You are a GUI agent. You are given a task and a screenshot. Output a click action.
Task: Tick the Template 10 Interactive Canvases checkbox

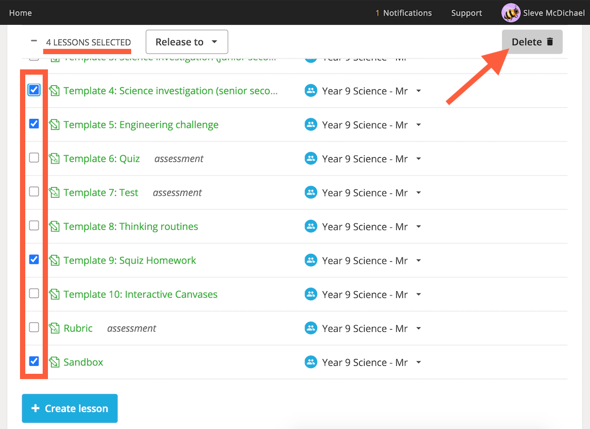click(34, 293)
